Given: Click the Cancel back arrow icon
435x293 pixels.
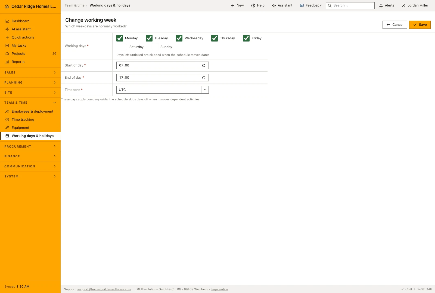Looking at the screenshot, I should (388, 25).
